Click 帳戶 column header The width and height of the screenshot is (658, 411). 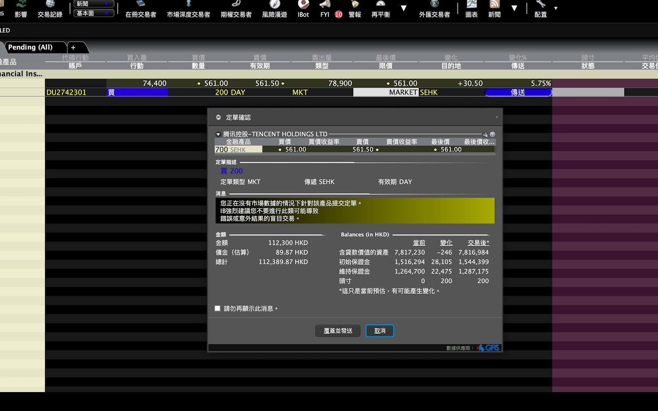point(75,66)
